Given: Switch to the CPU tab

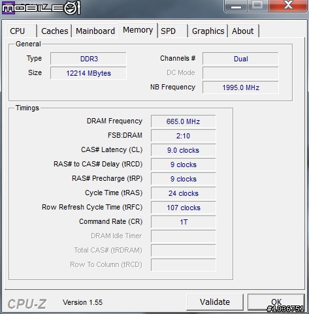Looking at the screenshot, I should (22, 31).
